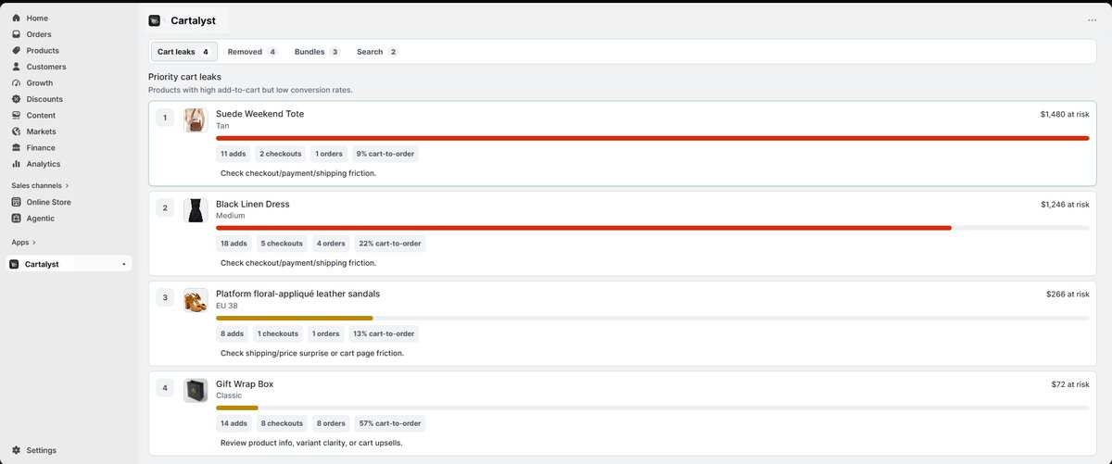Screen dimensions: 1112x464
Task: Click the pin dot beside Cartalyst sidebar item
Action: click(124, 264)
